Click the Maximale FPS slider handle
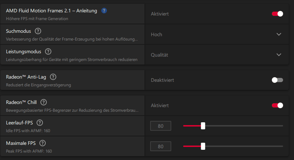 click(203, 146)
